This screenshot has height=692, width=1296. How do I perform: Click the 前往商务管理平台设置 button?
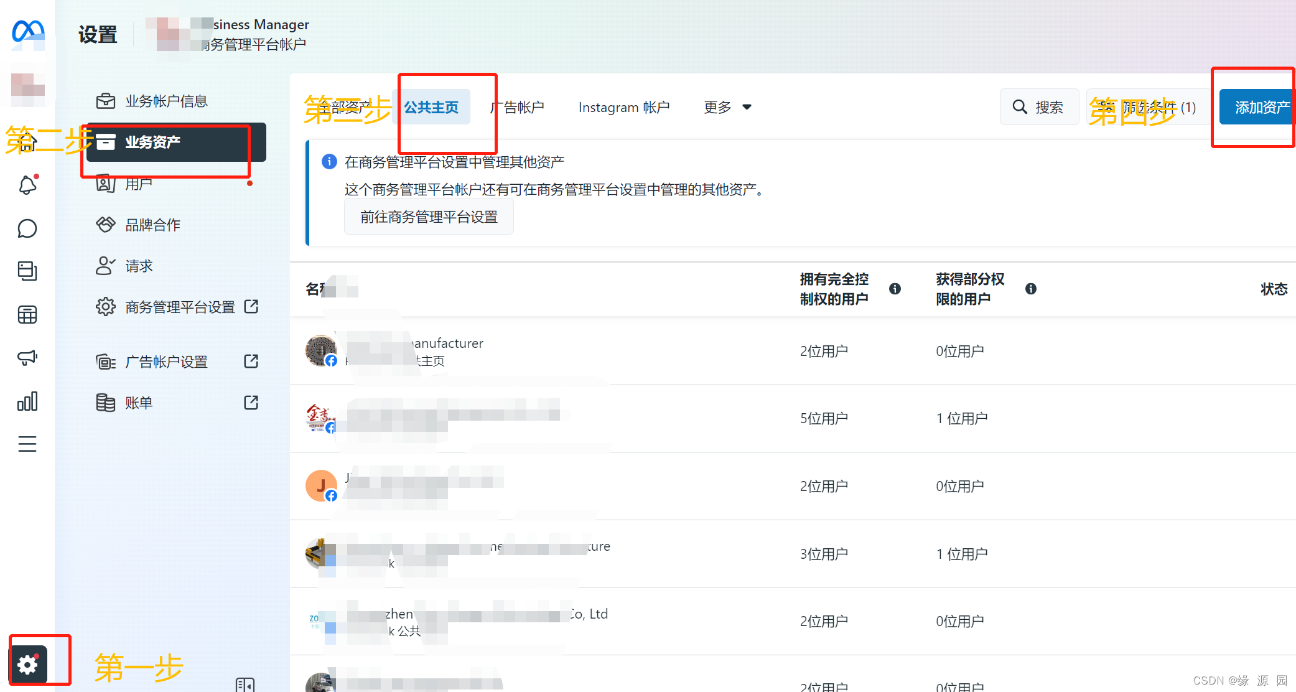[428, 217]
